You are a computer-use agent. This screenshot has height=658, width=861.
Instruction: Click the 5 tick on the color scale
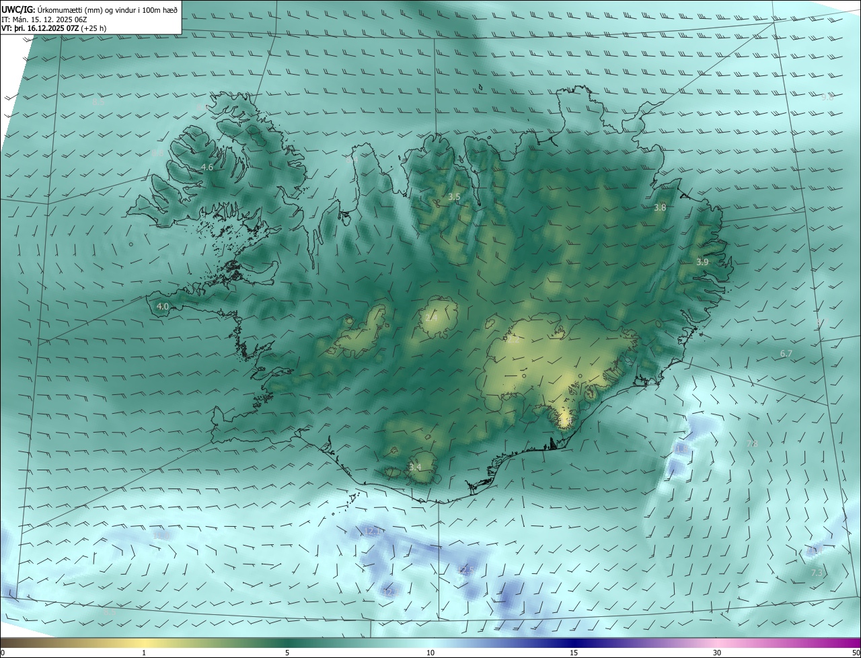point(287,653)
